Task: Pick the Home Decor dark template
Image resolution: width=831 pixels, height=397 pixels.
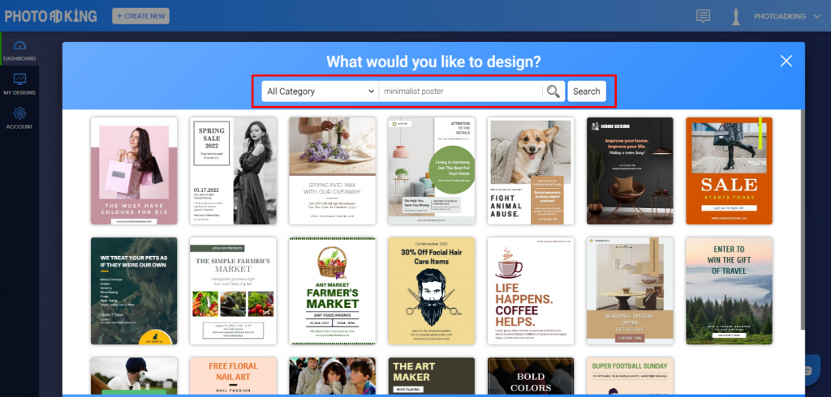Action: click(x=630, y=171)
